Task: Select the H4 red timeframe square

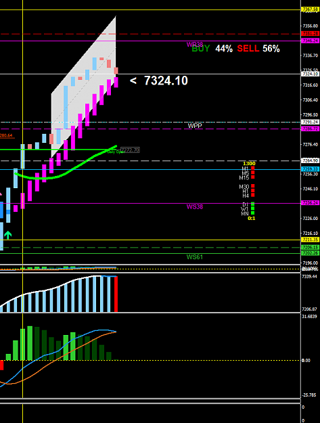Action: 252,195
